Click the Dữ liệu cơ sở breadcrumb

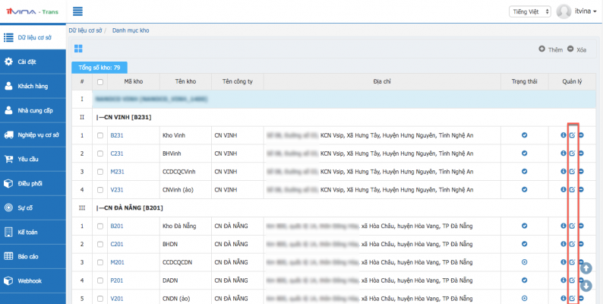(x=84, y=30)
